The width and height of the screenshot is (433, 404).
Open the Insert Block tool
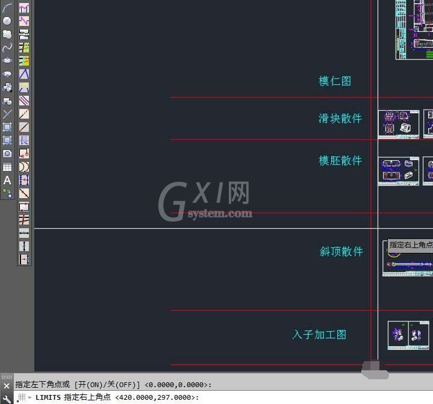click(x=7, y=87)
